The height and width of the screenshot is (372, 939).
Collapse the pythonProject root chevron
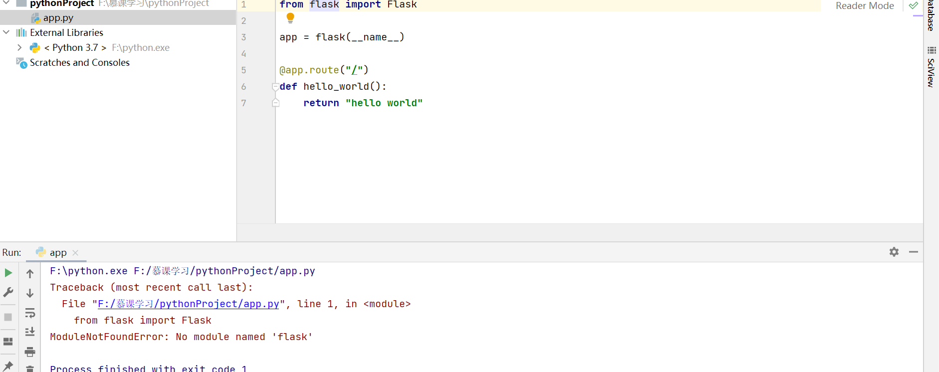(6, 3)
